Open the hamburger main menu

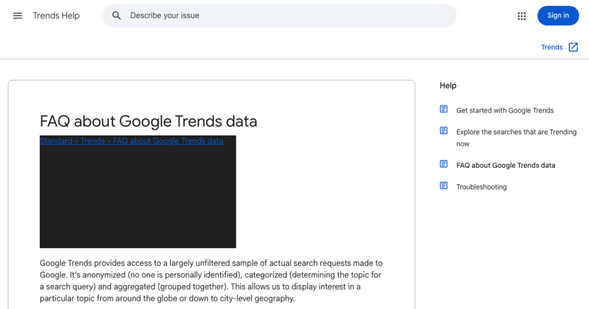(18, 16)
